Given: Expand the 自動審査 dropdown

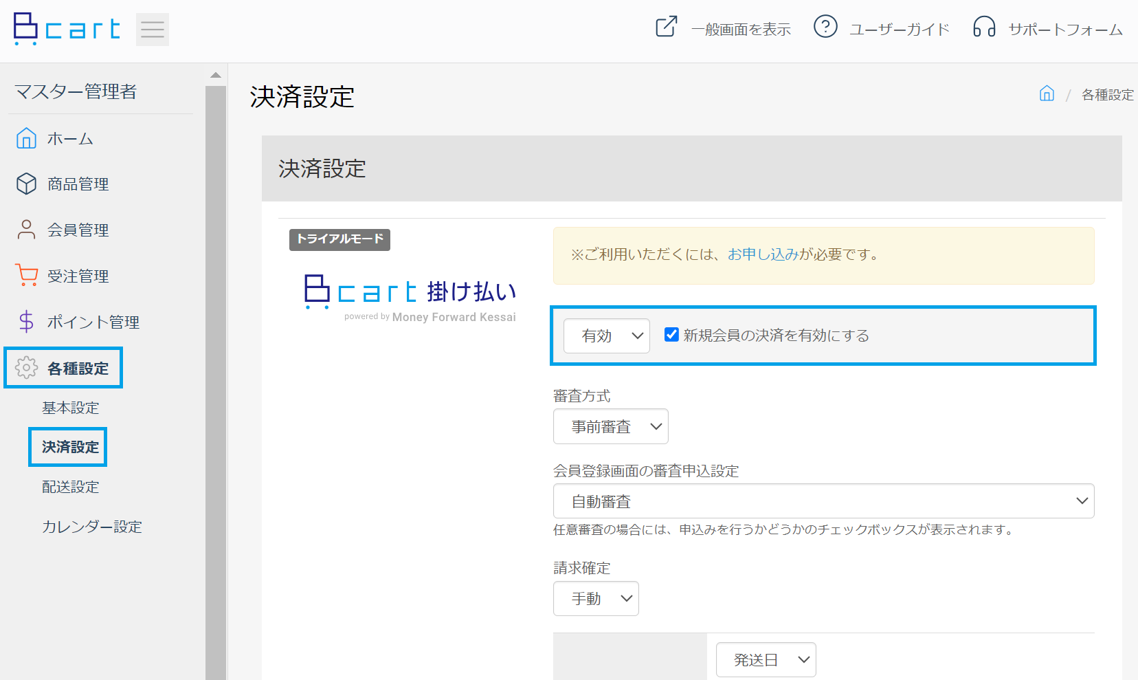Looking at the screenshot, I should [824, 501].
